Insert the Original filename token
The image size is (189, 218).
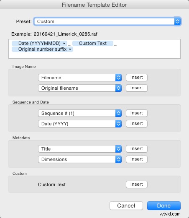point(137,88)
